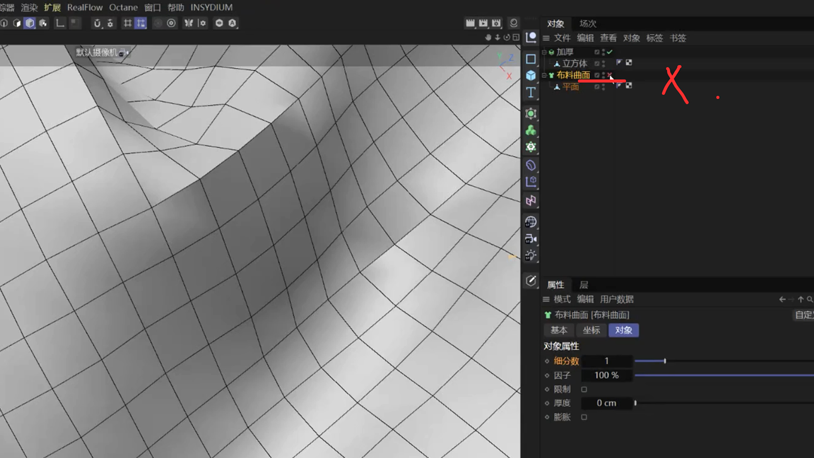The width and height of the screenshot is (814, 458).
Task: Enable the 限制 checkbox
Action: click(x=584, y=389)
